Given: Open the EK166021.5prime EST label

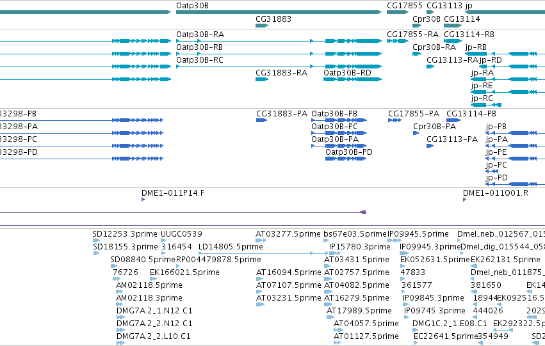Looking at the screenshot, I should click(184, 273).
